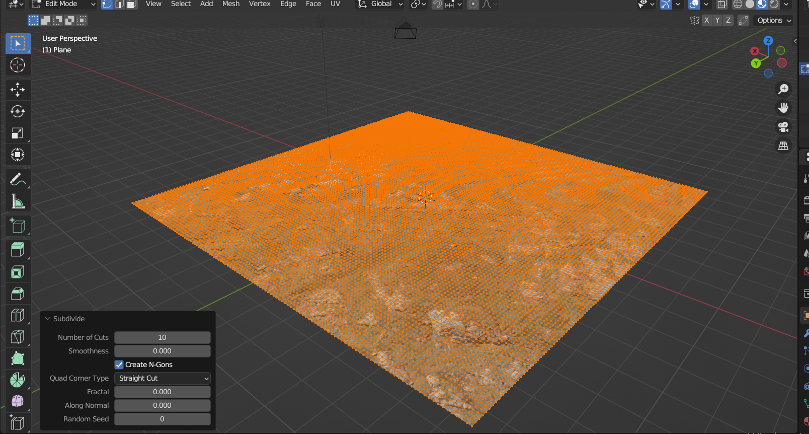Switch to vertex select mode

(107, 4)
